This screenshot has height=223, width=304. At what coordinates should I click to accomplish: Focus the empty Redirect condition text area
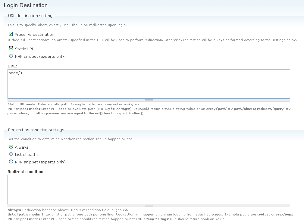pos(149,189)
